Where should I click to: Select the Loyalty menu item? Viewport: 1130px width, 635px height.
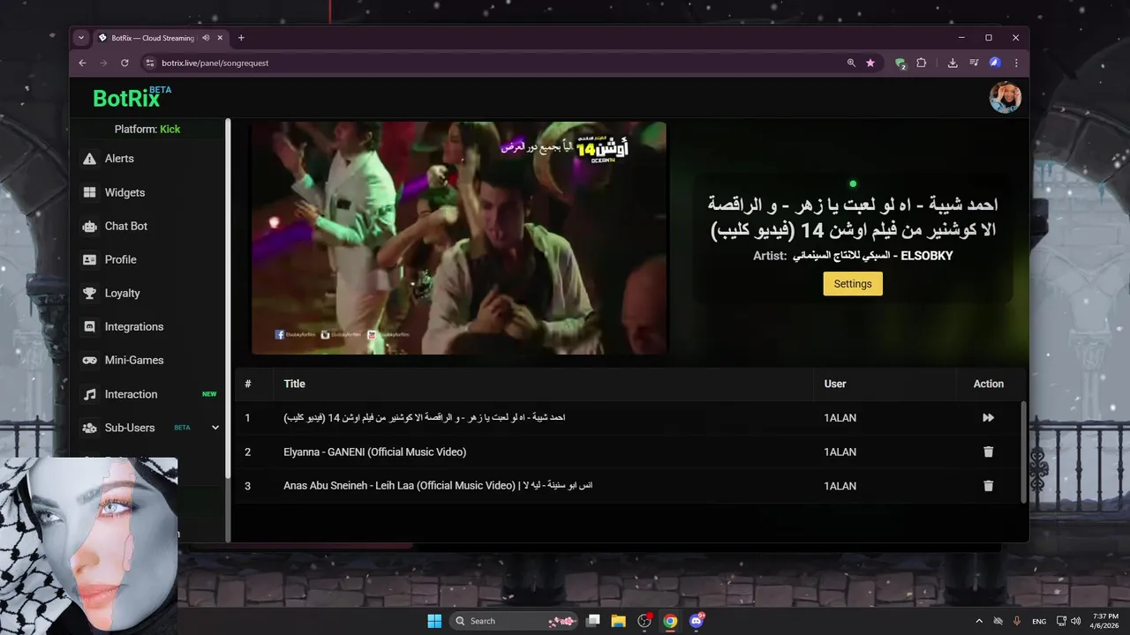(123, 293)
